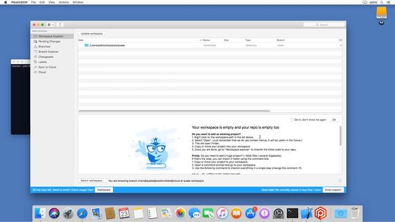Open the Trash in the dock
The height and width of the screenshot is (222, 395).
[x=355, y=213]
